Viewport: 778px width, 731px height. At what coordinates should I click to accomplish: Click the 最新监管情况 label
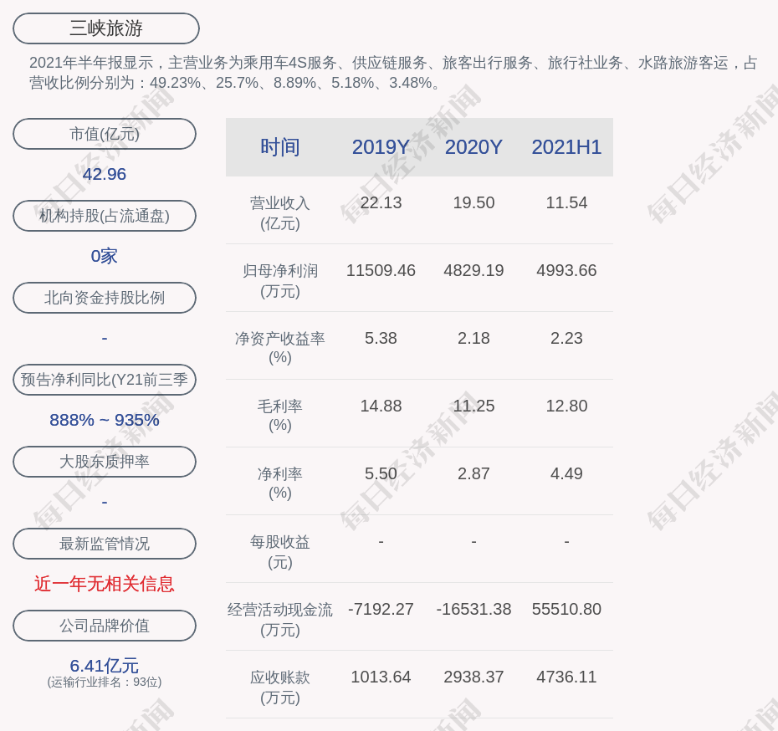pyautogui.click(x=105, y=544)
